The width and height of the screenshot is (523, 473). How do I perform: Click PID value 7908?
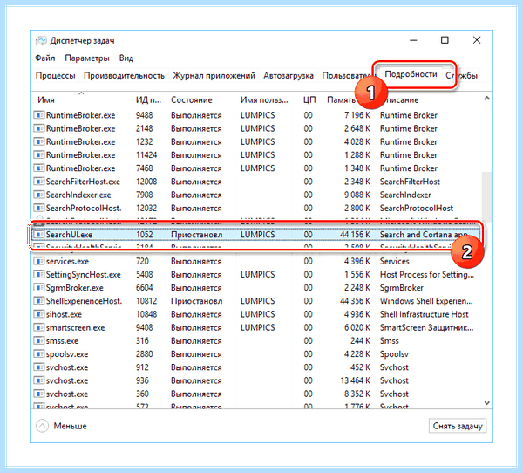tap(144, 195)
